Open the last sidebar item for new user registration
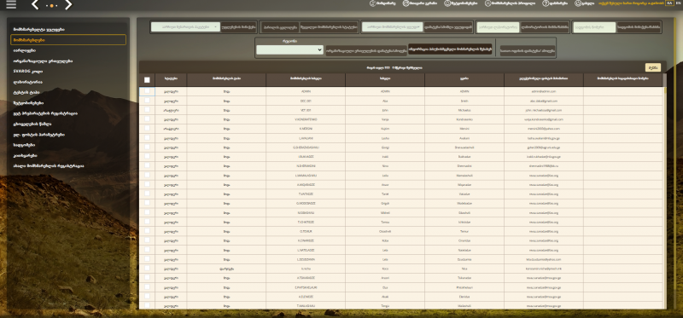 point(49,165)
